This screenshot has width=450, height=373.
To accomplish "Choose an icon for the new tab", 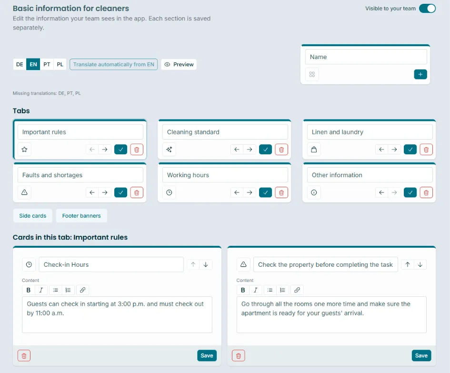I will (x=312, y=74).
